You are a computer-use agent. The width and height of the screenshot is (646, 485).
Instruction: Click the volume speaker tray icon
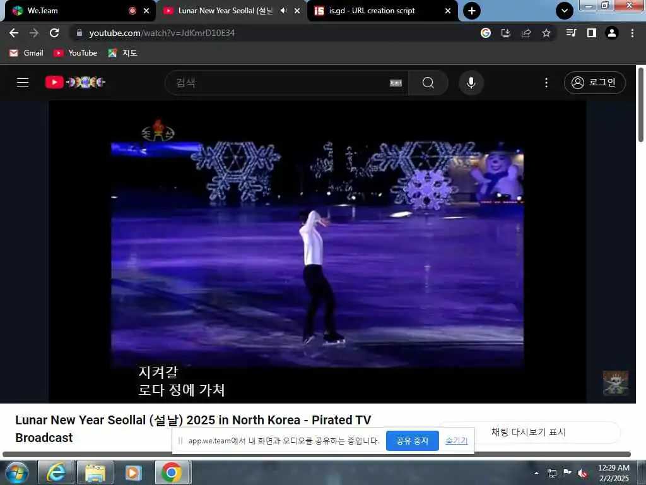click(x=582, y=473)
